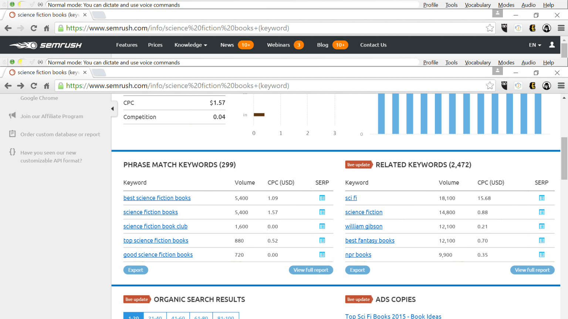Open SERP snapshot for sci fi keyword
The width and height of the screenshot is (568, 319).
click(542, 198)
